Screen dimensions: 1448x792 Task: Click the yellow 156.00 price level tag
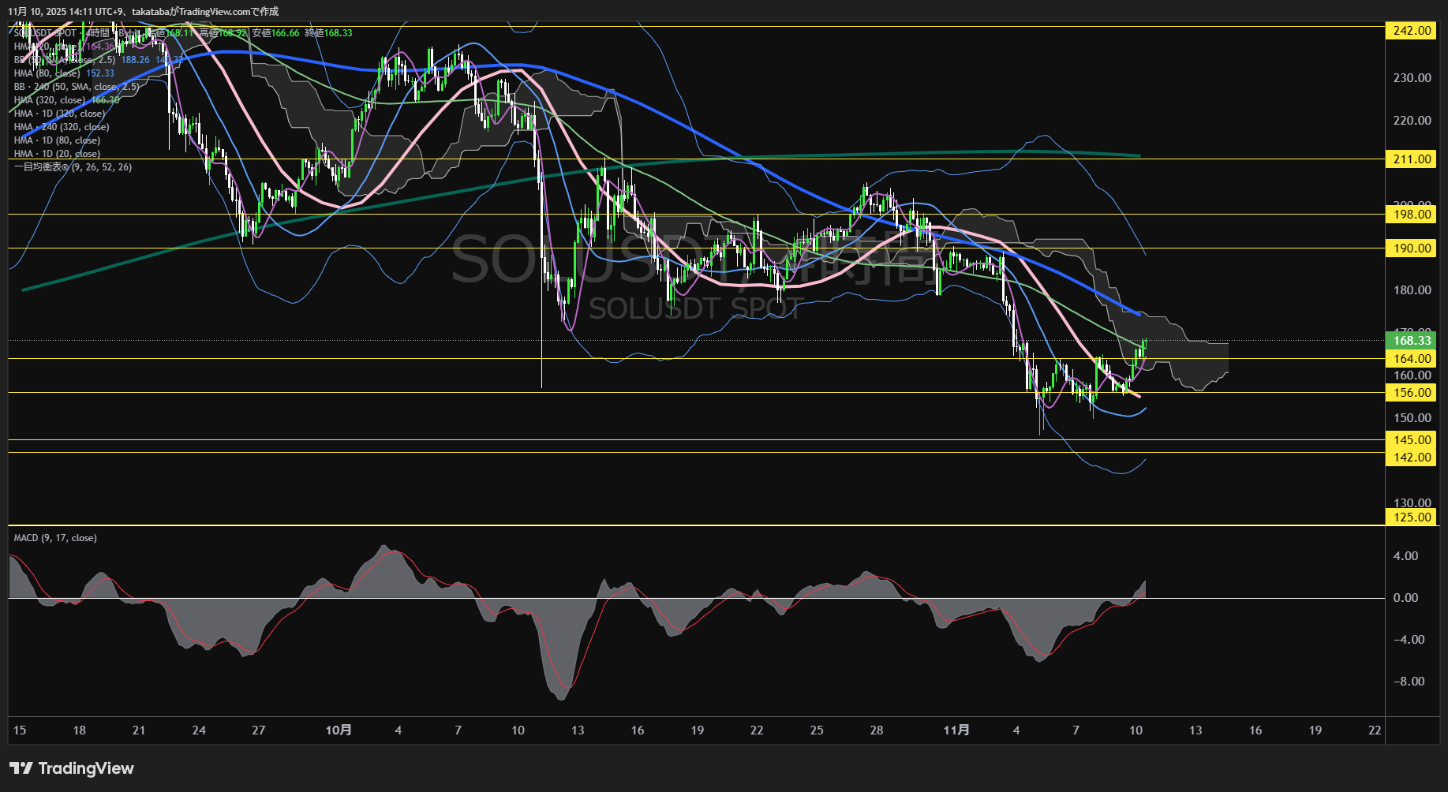[x=1411, y=393]
